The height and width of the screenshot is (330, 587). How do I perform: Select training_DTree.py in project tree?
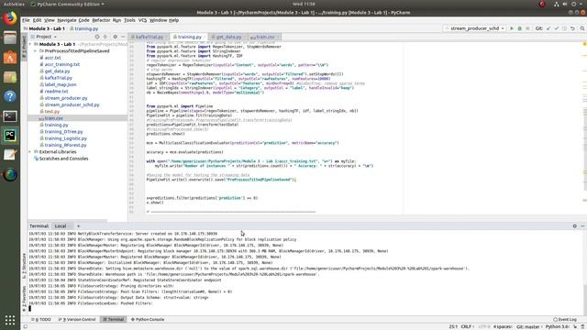pyautogui.click(x=63, y=132)
